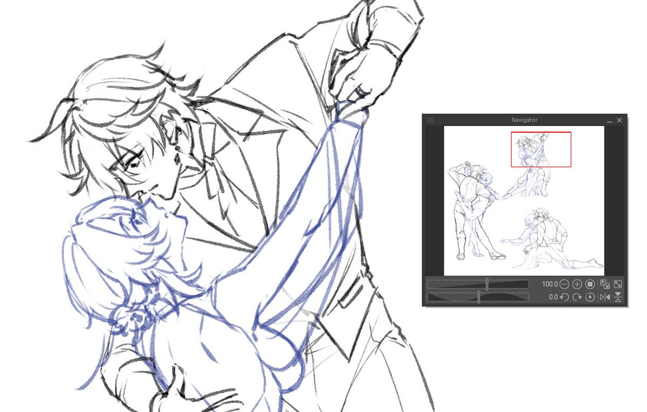This screenshot has height=412, width=647.
Task: Click the Navigator rotation slider
Action: pyautogui.click(x=478, y=297)
